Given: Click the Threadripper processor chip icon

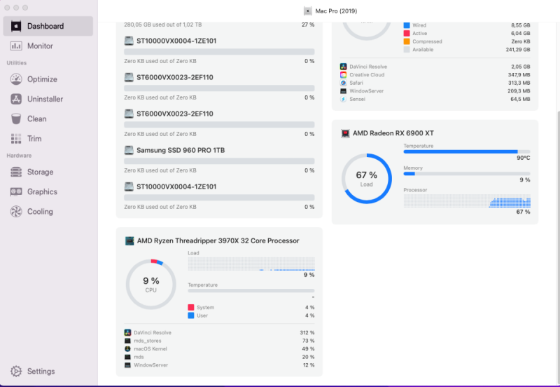Looking at the screenshot, I should (129, 240).
